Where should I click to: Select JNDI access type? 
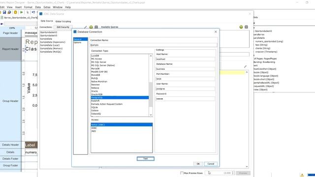click(122, 131)
